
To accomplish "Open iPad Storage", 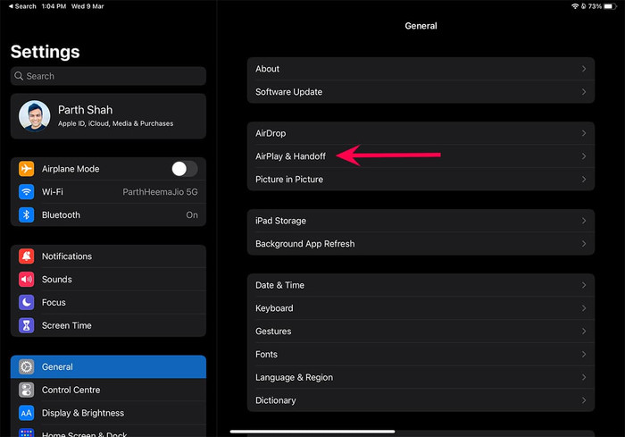I will coord(421,221).
